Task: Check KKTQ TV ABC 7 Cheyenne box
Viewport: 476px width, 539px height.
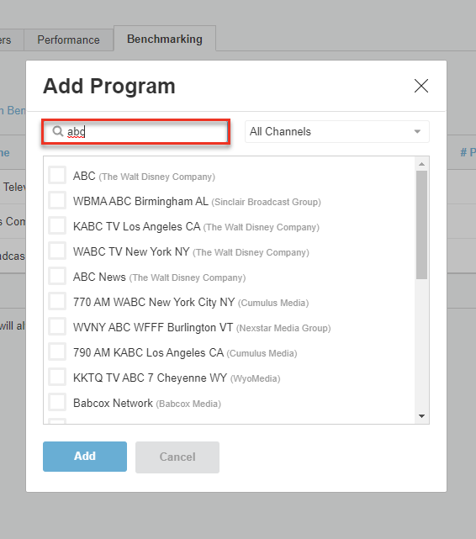Action: click(57, 377)
